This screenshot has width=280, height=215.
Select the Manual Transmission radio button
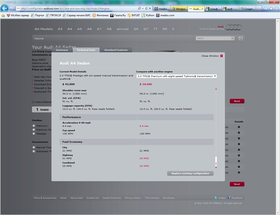34,148
